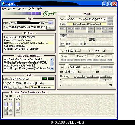The width and height of the screenshot is (135, 125).
Task: Click the filmstrip arrow icon in Video panel
Action: (x=92, y=39)
